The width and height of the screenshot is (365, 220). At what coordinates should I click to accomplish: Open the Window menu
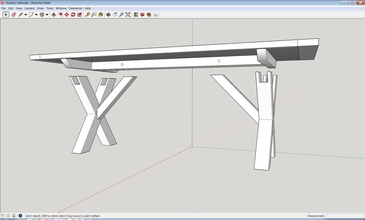61,8
